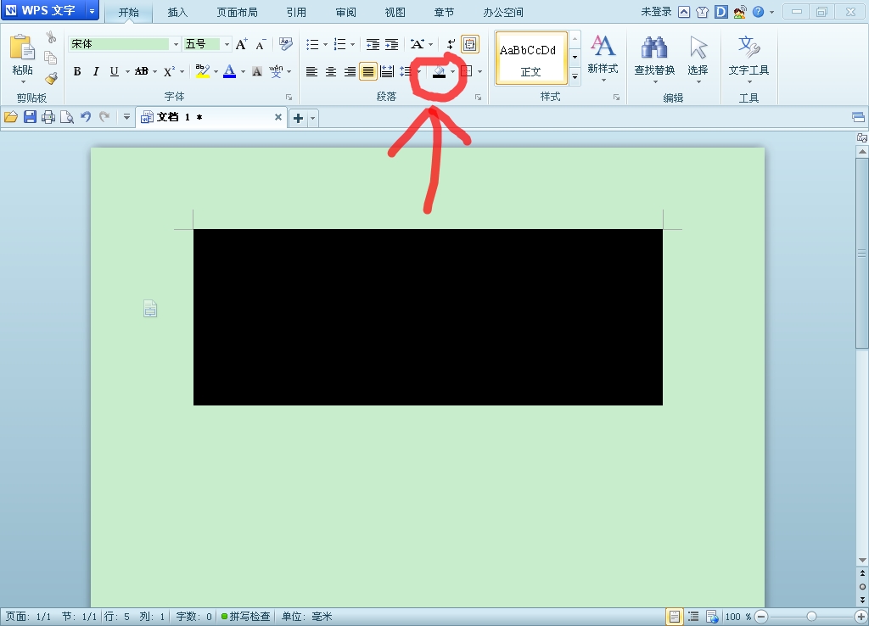869x626 pixels.
Task: Toggle justified alignment button
Action: [x=368, y=71]
